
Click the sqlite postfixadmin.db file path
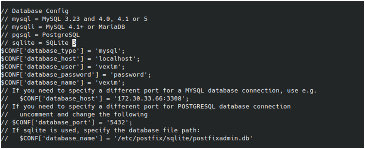tap(183, 138)
